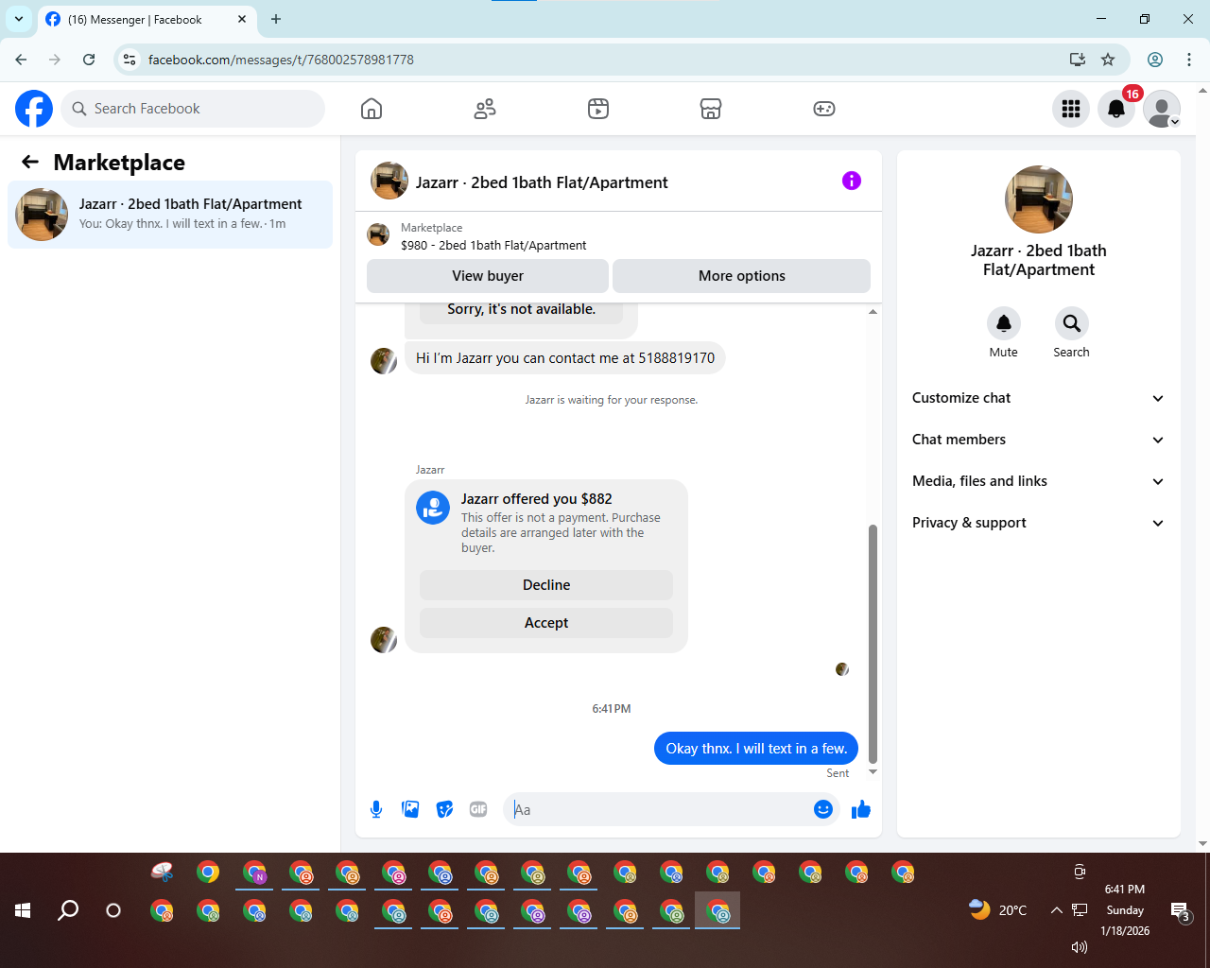Decline the $882 offer
This screenshot has height=968, width=1210.
point(546,585)
